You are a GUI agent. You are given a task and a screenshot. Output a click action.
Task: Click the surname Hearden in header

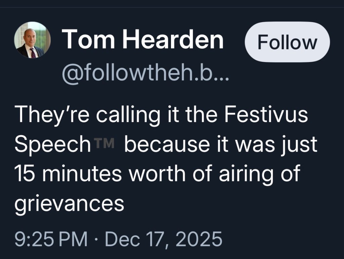pyautogui.click(x=172, y=40)
